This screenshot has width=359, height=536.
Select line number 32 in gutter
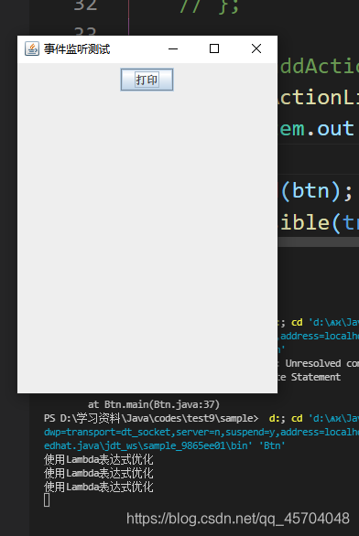coord(85,5)
